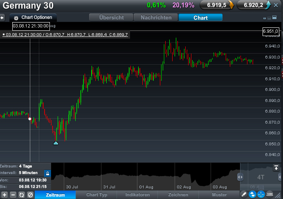Choose the large chart size icon
This screenshot has height=199, width=283.
tap(274, 17)
